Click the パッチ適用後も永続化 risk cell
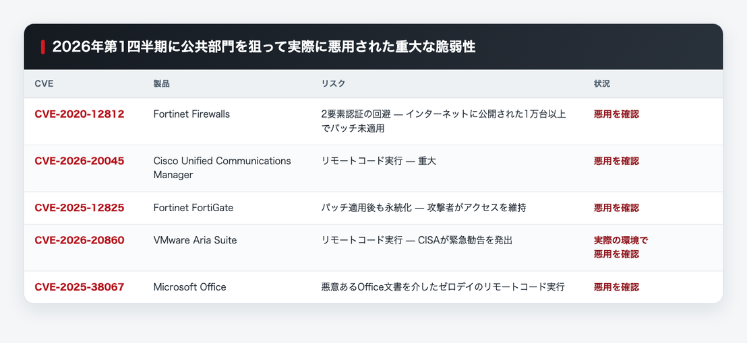This screenshot has width=747, height=343. (x=423, y=208)
